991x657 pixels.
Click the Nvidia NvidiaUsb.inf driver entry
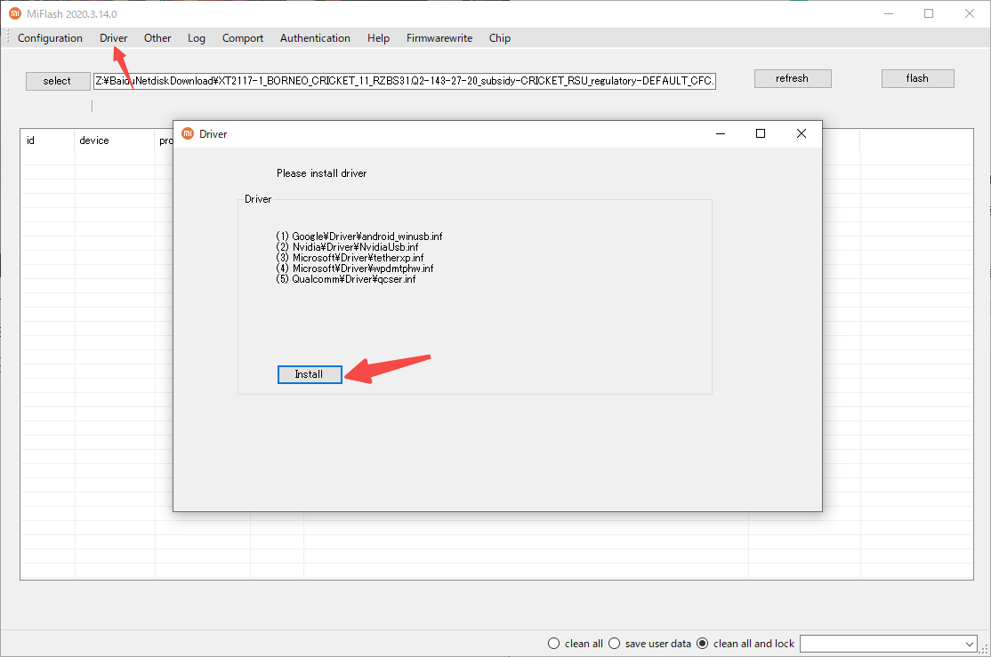click(x=347, y=247)
